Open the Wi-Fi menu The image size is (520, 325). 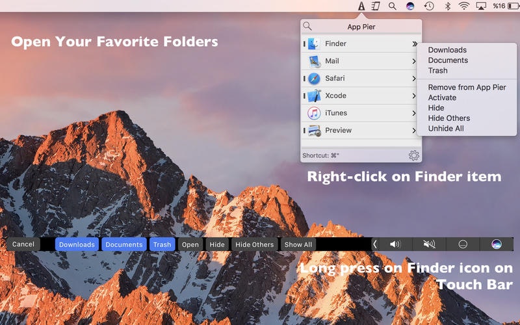pos(464,6)
